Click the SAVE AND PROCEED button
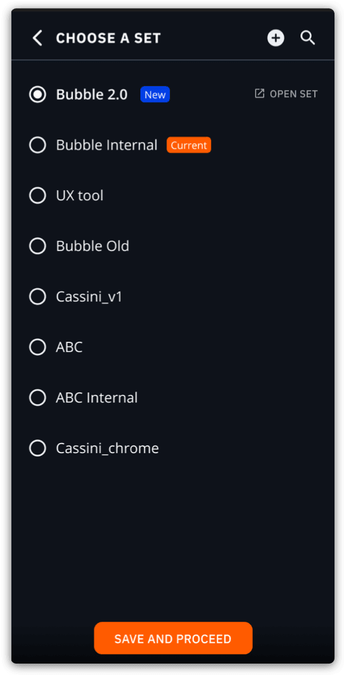 173,638
